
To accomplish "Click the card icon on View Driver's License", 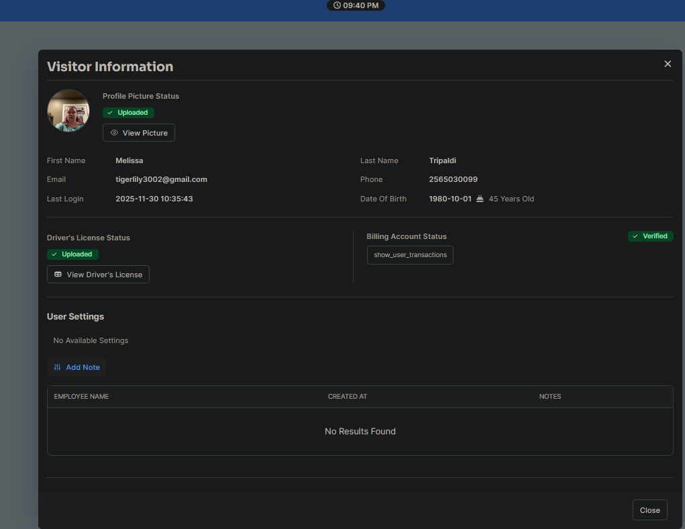I will pyautogui.click(x=58, y=275).
